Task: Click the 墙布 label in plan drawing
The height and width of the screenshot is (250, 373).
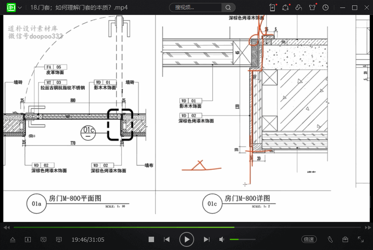Action: [x=149, y=165]
